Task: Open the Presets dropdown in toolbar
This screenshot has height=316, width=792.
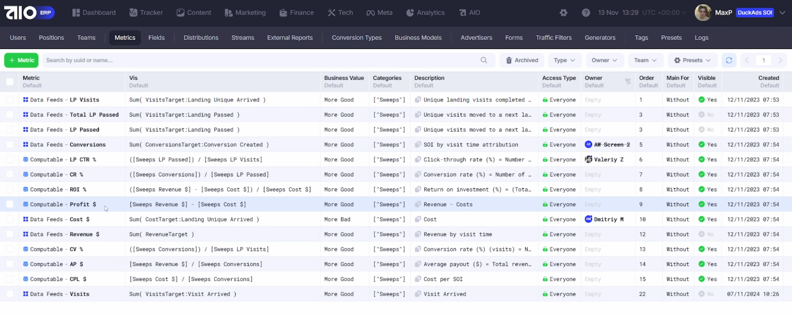Action: pos(692,60)
